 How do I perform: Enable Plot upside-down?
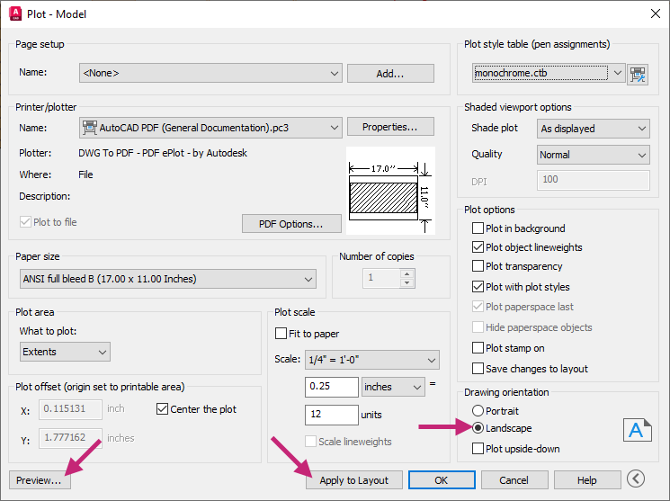[x=478, y=449]
